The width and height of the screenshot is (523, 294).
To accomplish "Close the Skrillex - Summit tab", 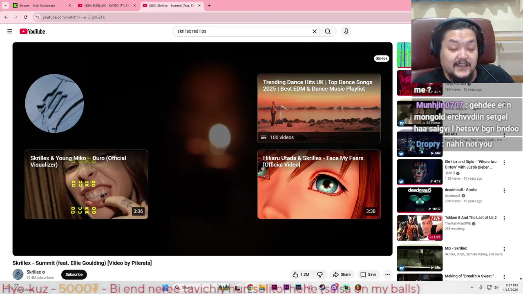I will (x=199, y=6).
